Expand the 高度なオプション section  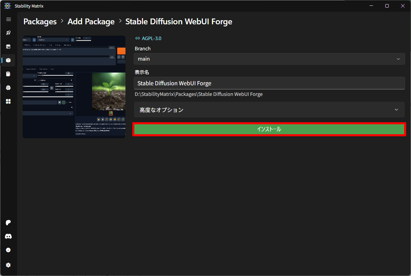269,110
